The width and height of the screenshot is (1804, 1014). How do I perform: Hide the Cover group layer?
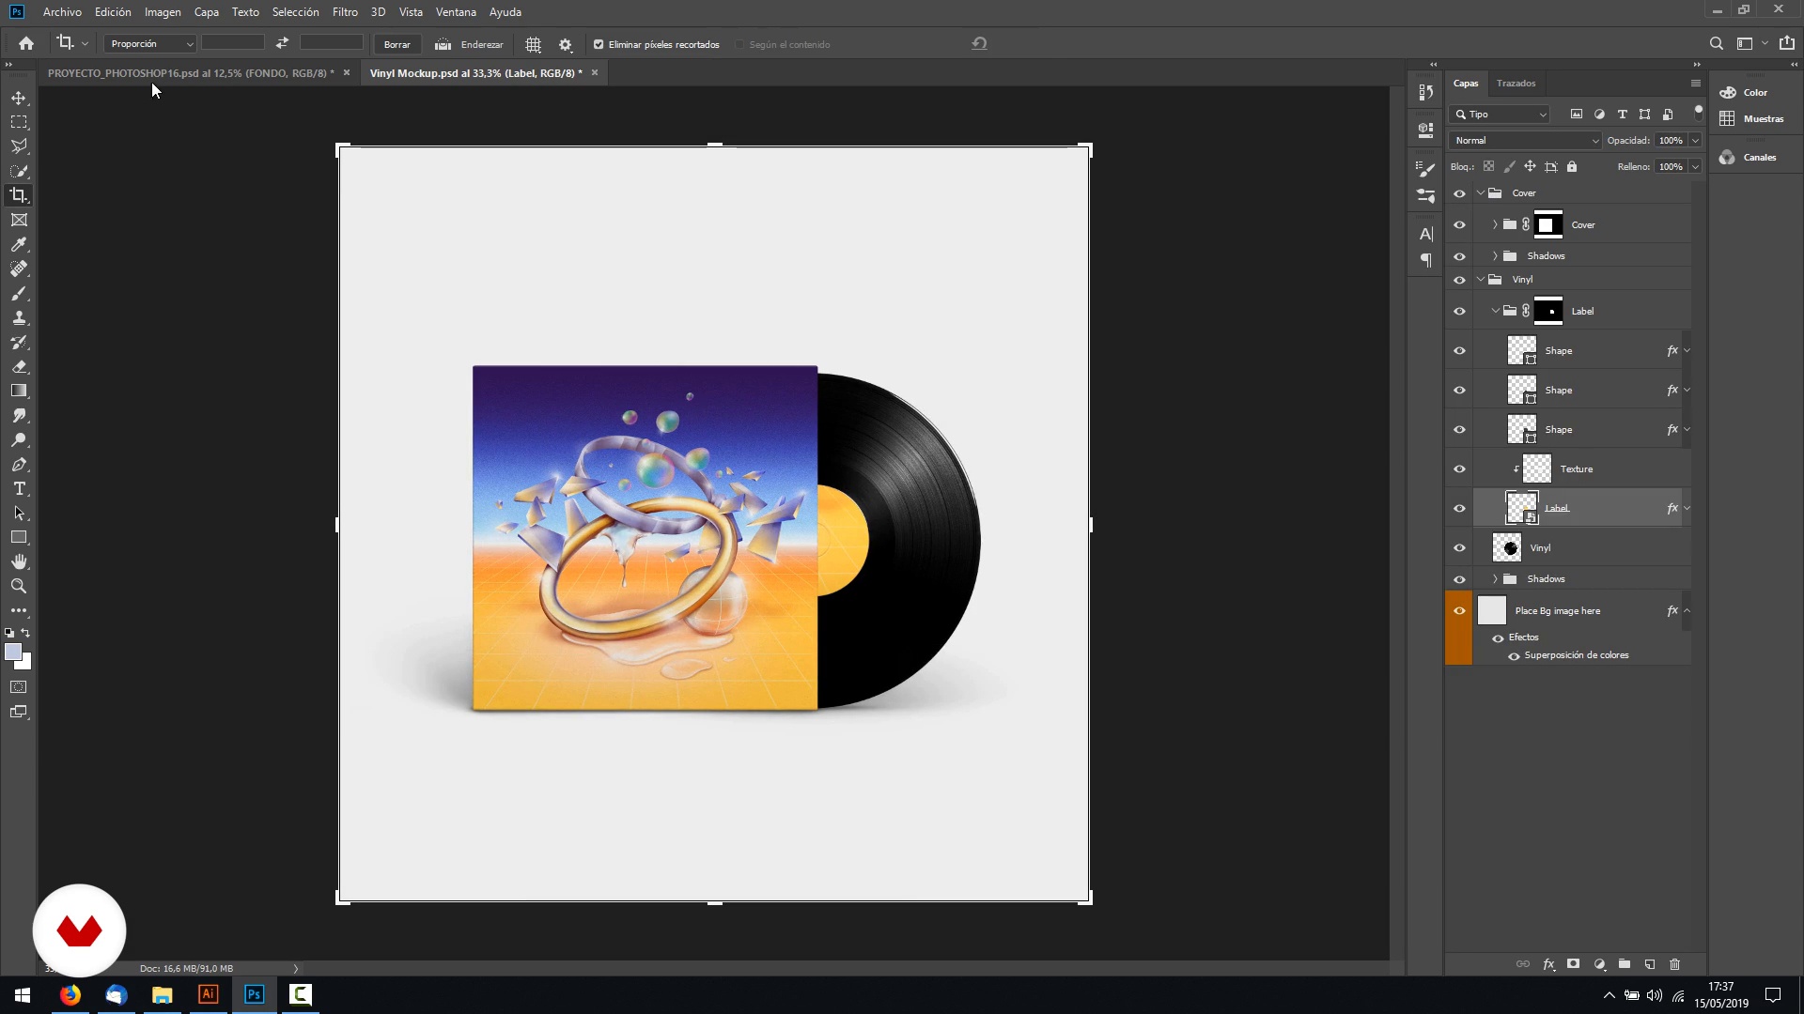click(x=1459, y=193)
